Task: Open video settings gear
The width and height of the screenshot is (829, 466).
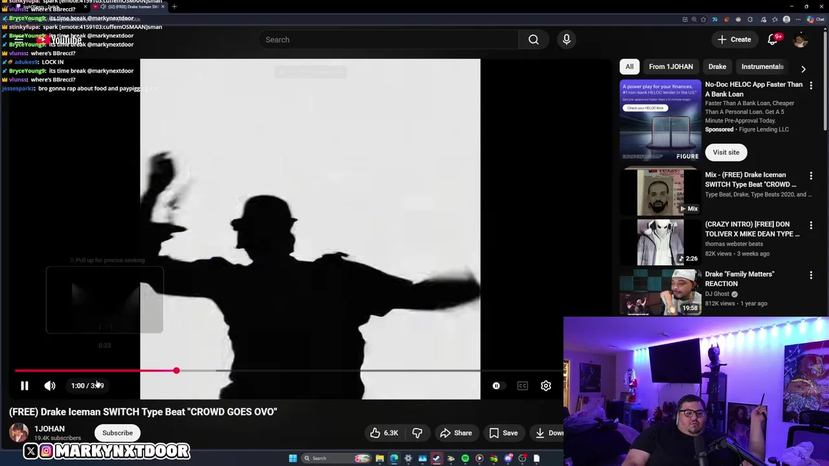Action: click(x=546, y=386)
